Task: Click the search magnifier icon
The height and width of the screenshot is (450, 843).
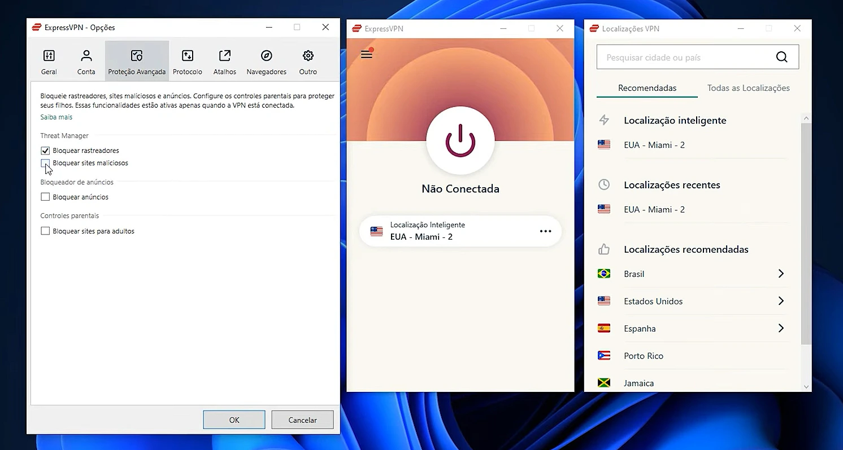Action: 781,57
